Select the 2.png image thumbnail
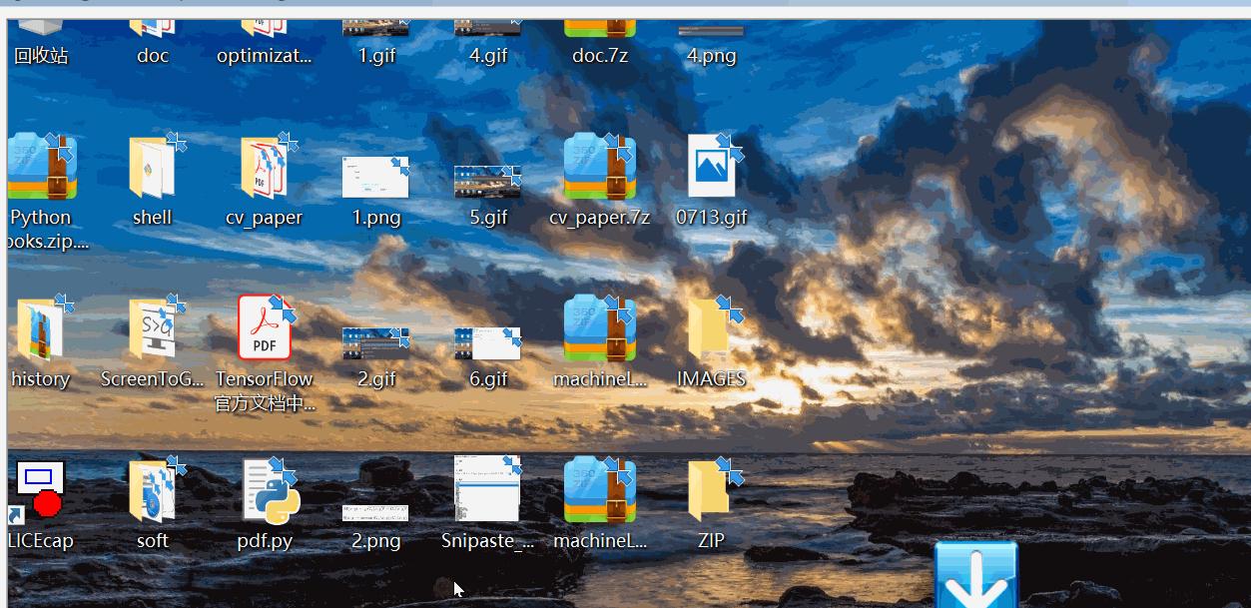Viewport: 1251px width, 608px height. click(x=375, y=513)
